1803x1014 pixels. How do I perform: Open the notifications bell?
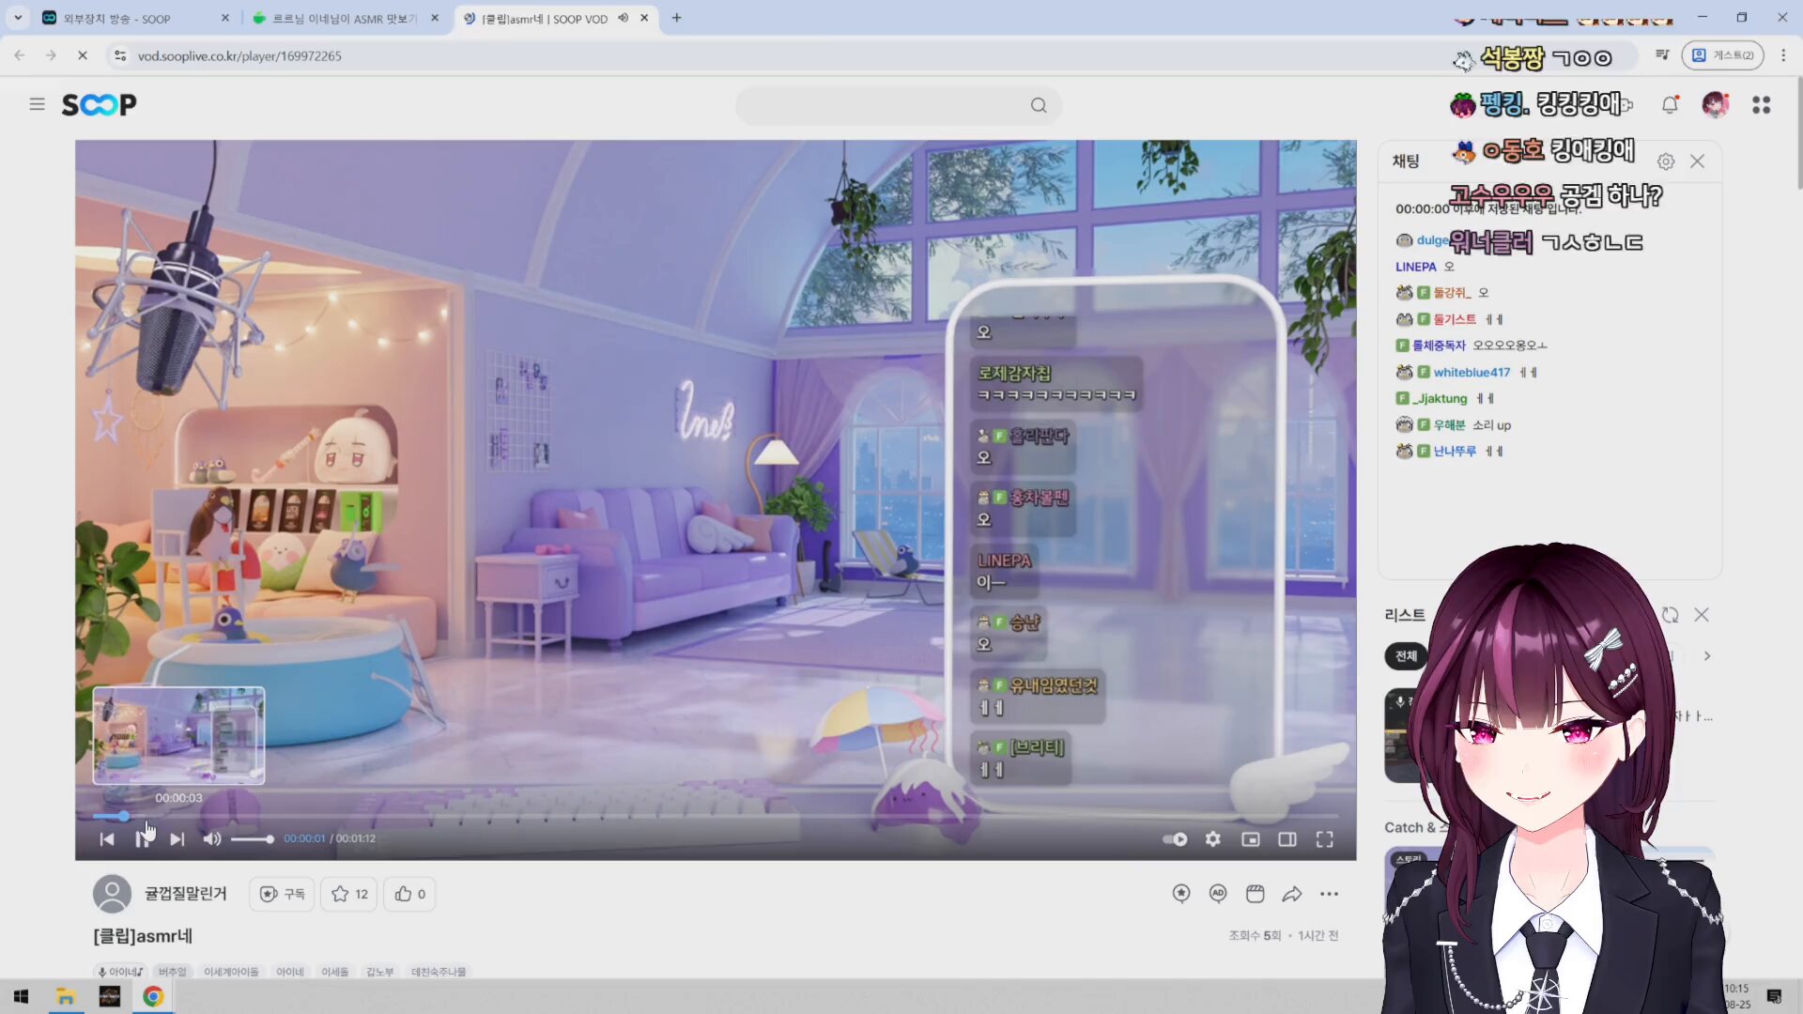click(x=1670, y=105)
